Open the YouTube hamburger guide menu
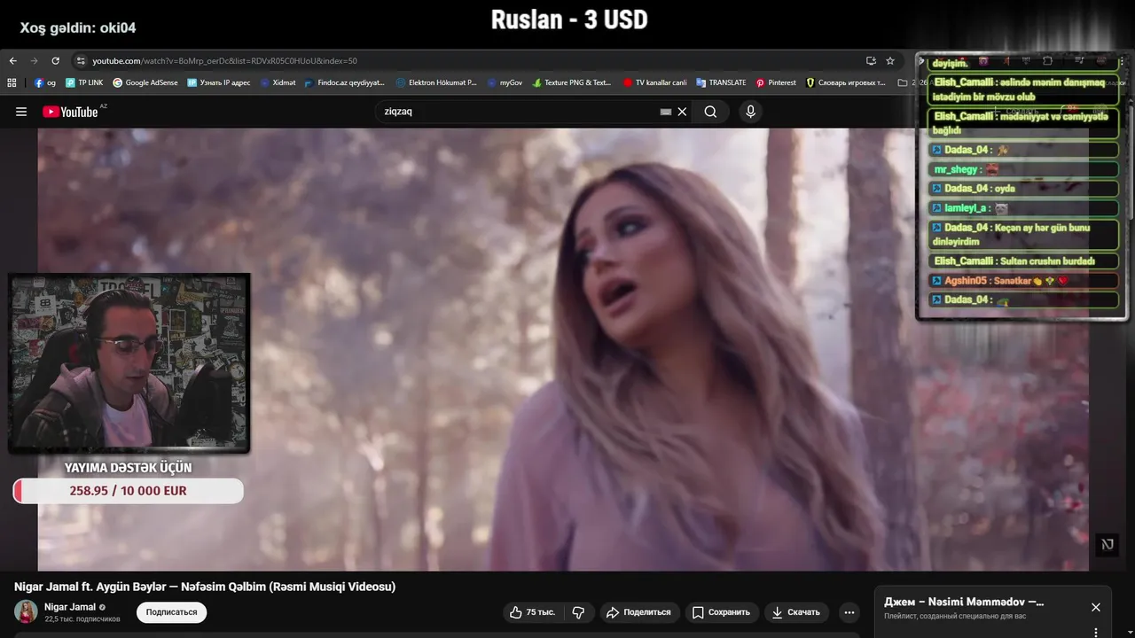The image size is (1135, 638). [x=21, y=112]
